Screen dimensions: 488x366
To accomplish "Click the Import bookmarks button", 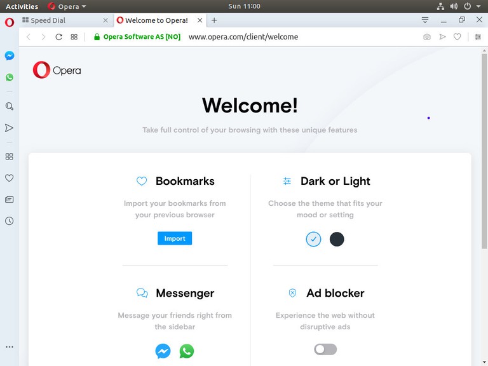I will click(x=175, y=238).
